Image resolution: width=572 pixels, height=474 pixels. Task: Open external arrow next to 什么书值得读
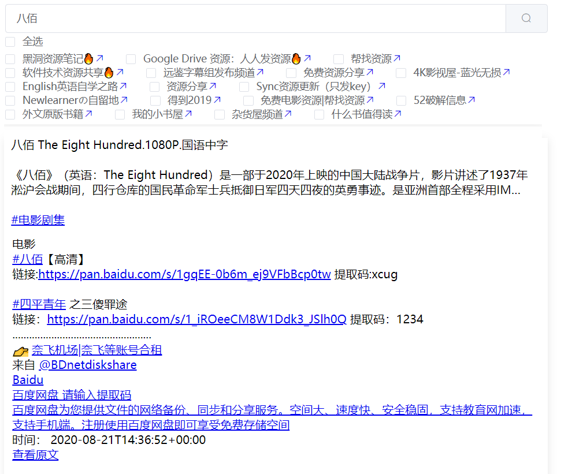[398, 114]
